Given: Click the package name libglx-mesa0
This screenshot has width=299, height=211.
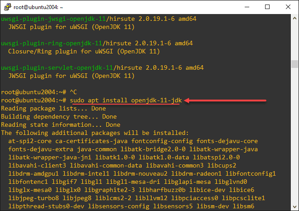Looking at the screenshot, I should pyautogui.click(x=30, y=190).
